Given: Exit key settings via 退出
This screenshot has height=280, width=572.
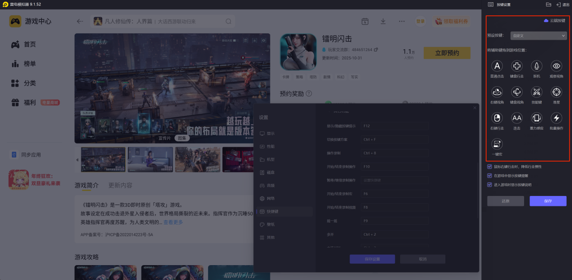Looking at the screenshot, I should (563, 5).
